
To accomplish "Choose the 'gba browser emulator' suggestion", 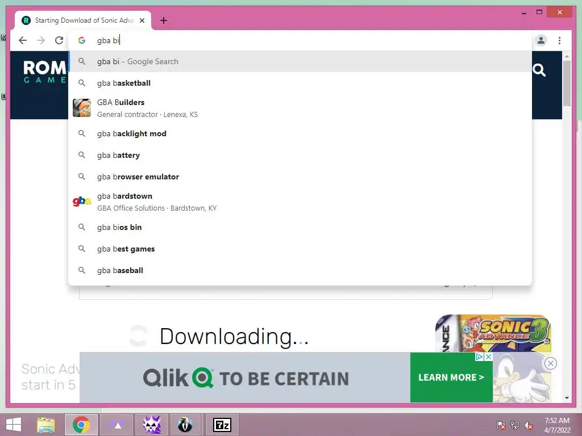I will 300,177.
